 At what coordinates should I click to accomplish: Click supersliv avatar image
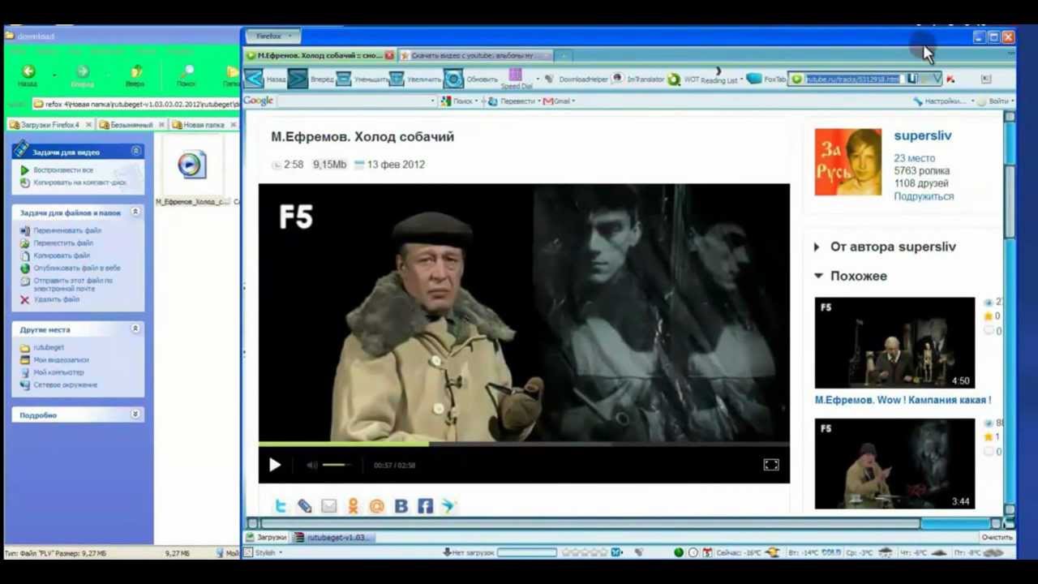(x=848, y=161)
